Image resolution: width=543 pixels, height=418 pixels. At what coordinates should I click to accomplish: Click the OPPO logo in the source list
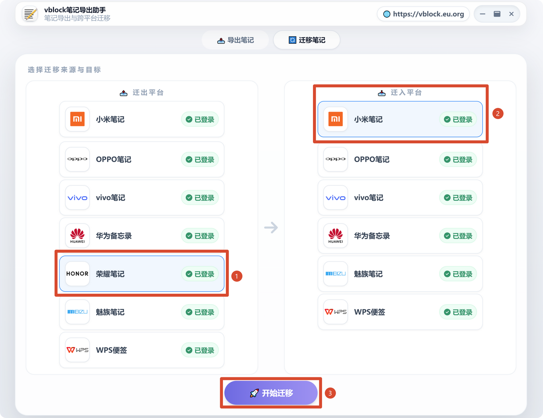[77, 159]
